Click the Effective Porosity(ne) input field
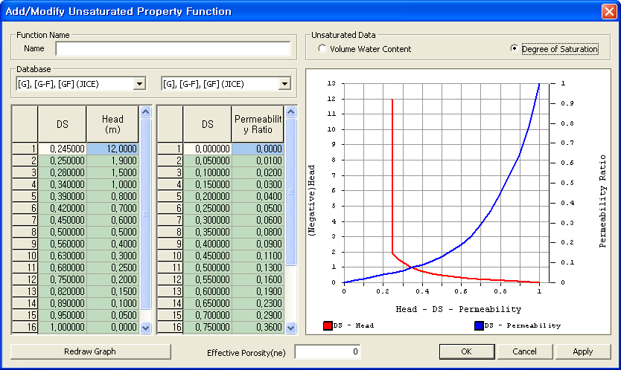Screen dimensions: 621x370 click(328, 352)
